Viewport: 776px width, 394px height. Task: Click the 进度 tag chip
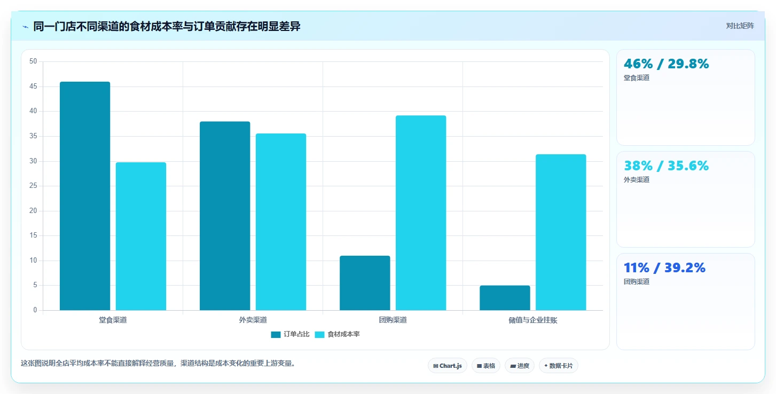coord(520,366)
